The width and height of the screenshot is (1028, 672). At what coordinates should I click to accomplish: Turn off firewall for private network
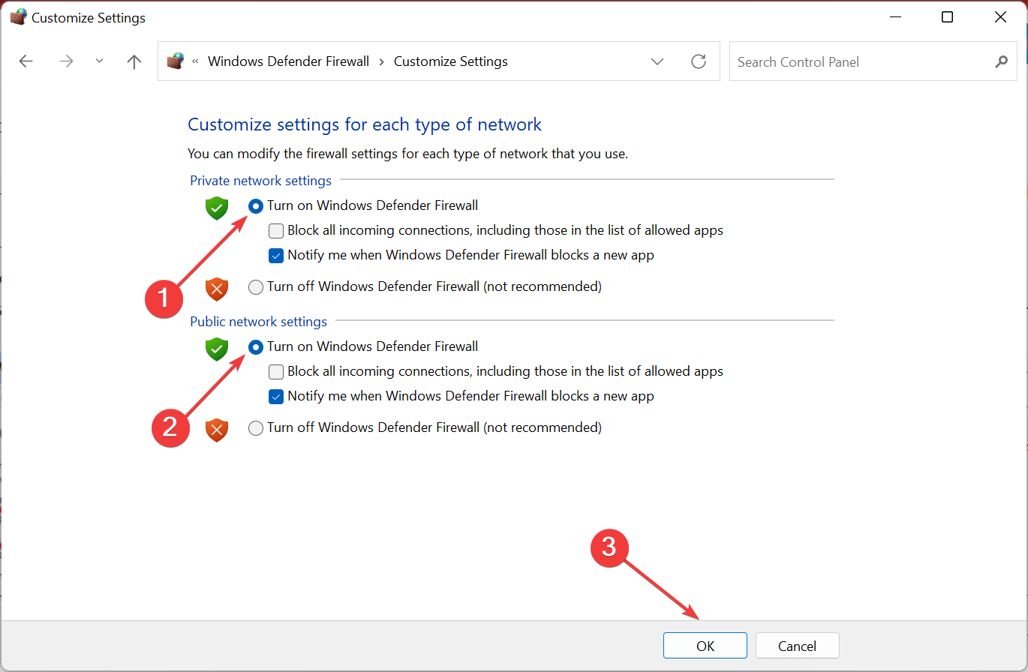[256, 286]
